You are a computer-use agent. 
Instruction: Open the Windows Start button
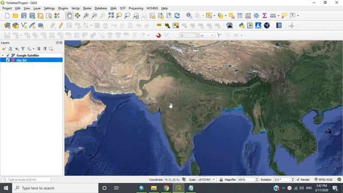click(x=6, y=188)
